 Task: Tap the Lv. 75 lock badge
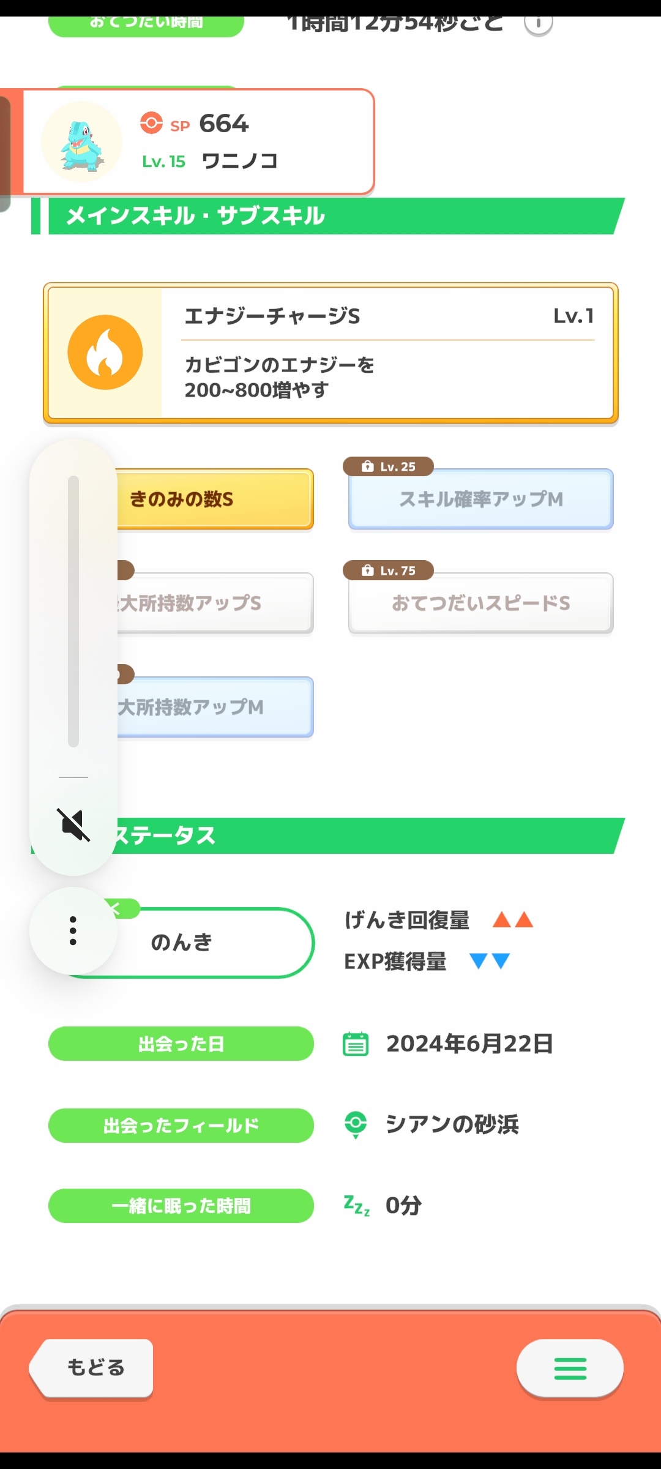(x=389, y=570)
